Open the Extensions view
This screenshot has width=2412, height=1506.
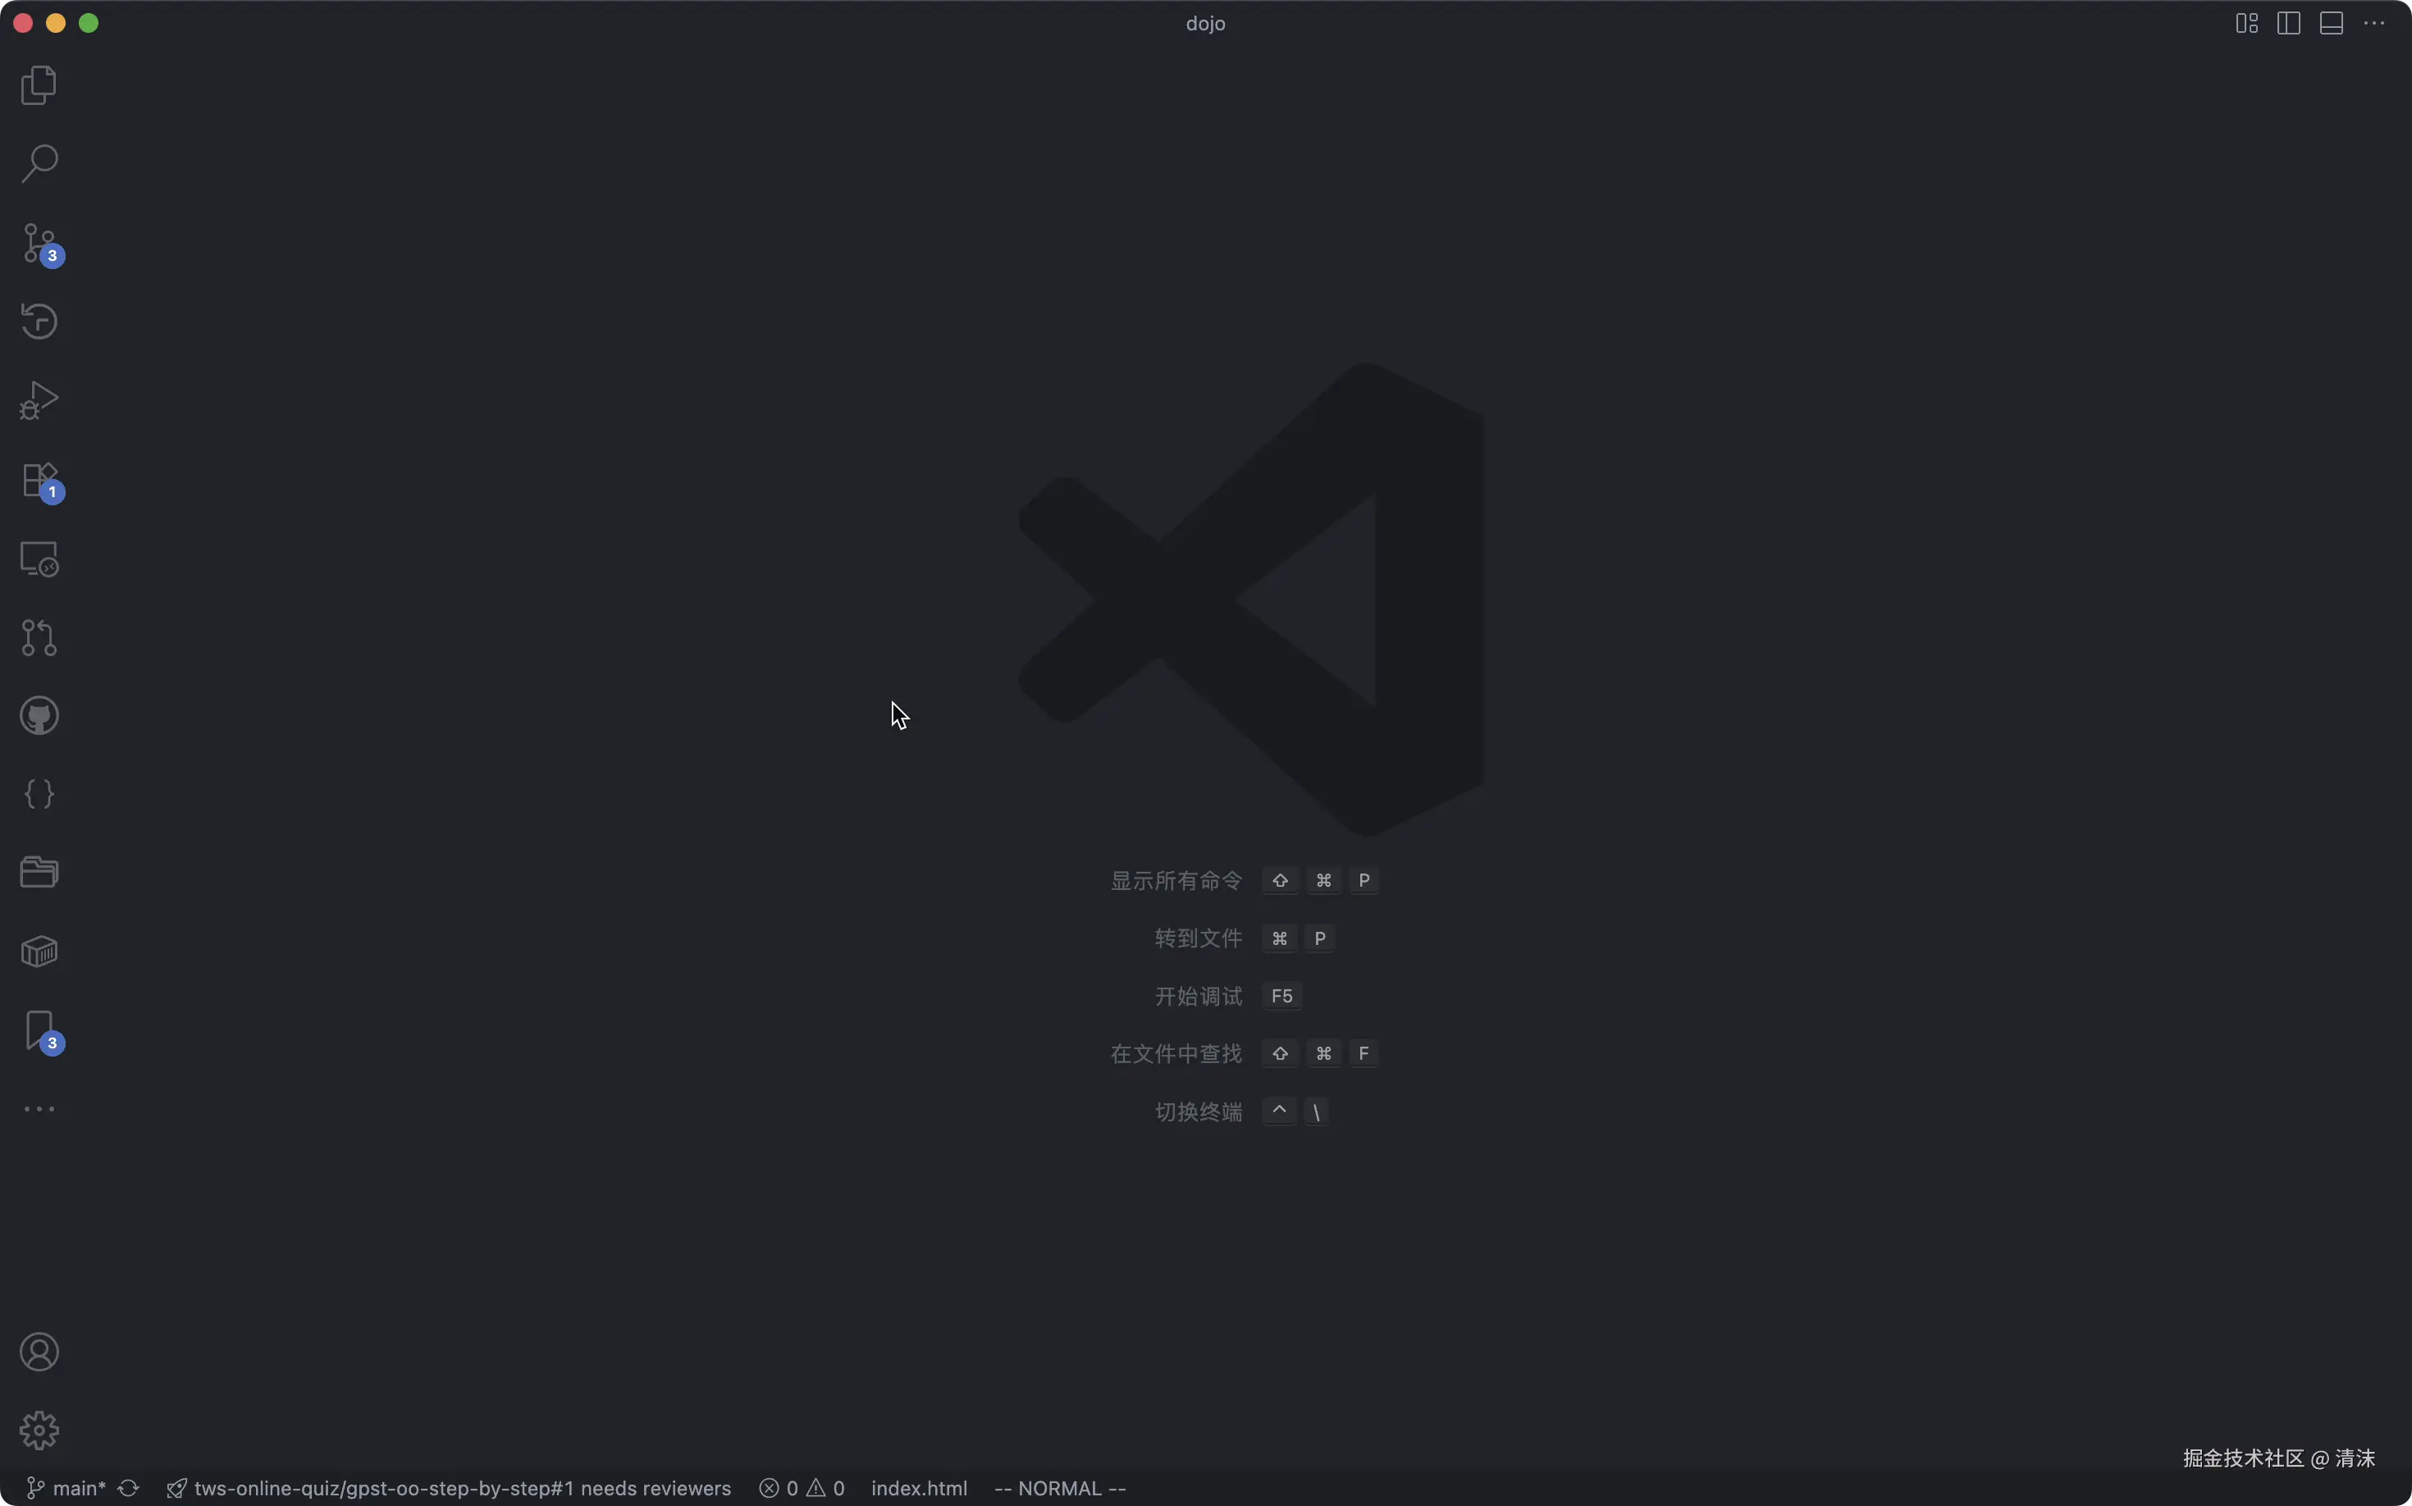pyautogui.click(x=39, y=480)
